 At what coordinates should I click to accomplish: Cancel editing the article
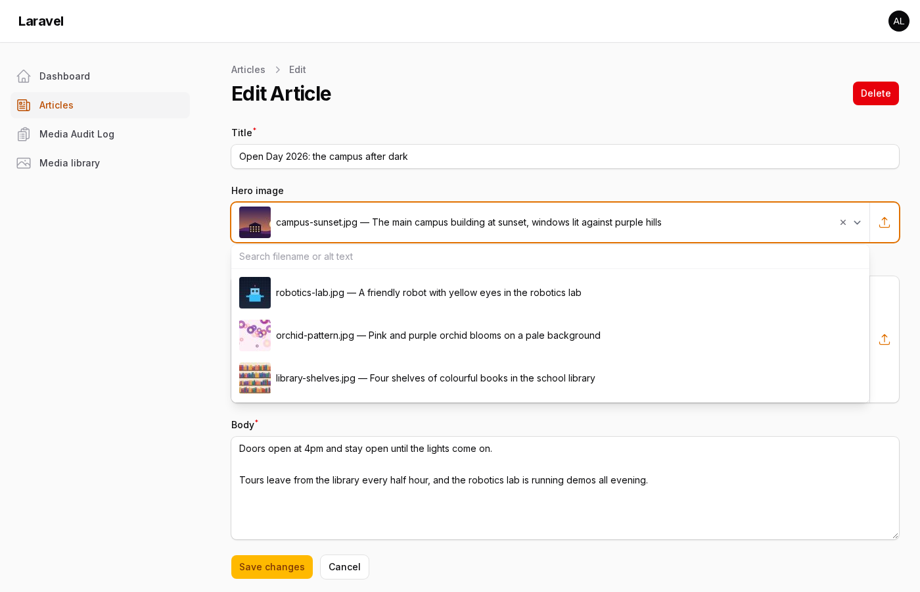344,567
